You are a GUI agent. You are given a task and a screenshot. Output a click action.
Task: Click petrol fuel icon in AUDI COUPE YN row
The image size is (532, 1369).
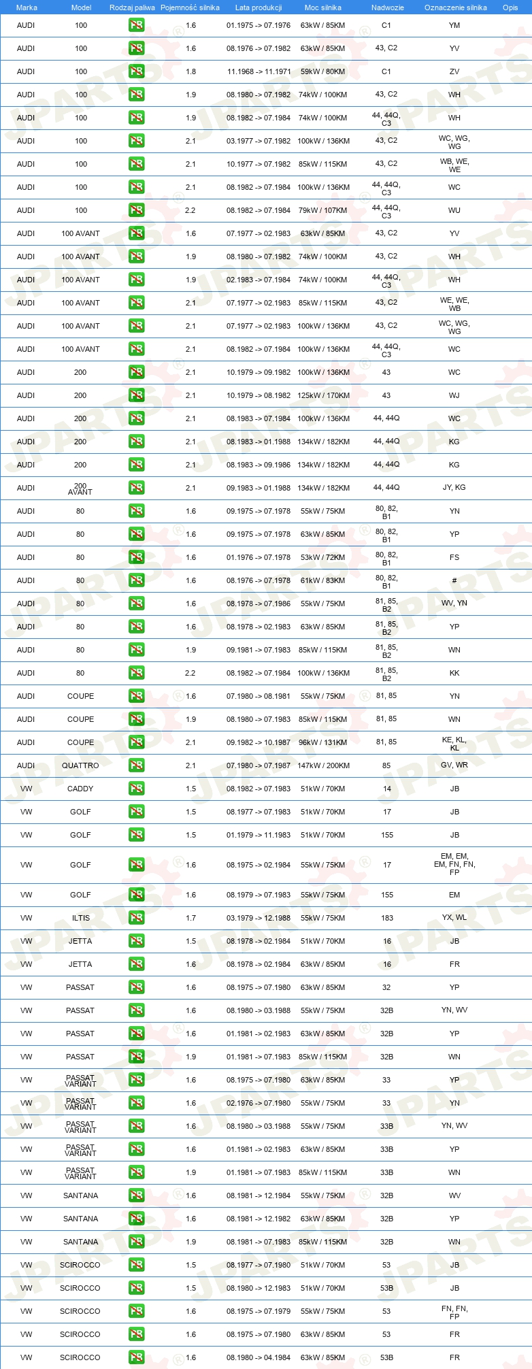coord(136,696)
